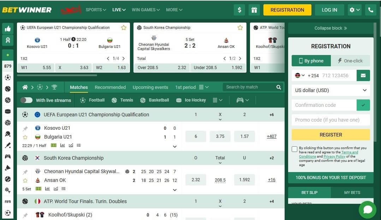381x220 pixels.
Task: Switch to the 1st period tab
Action: [x=185, y=87]
